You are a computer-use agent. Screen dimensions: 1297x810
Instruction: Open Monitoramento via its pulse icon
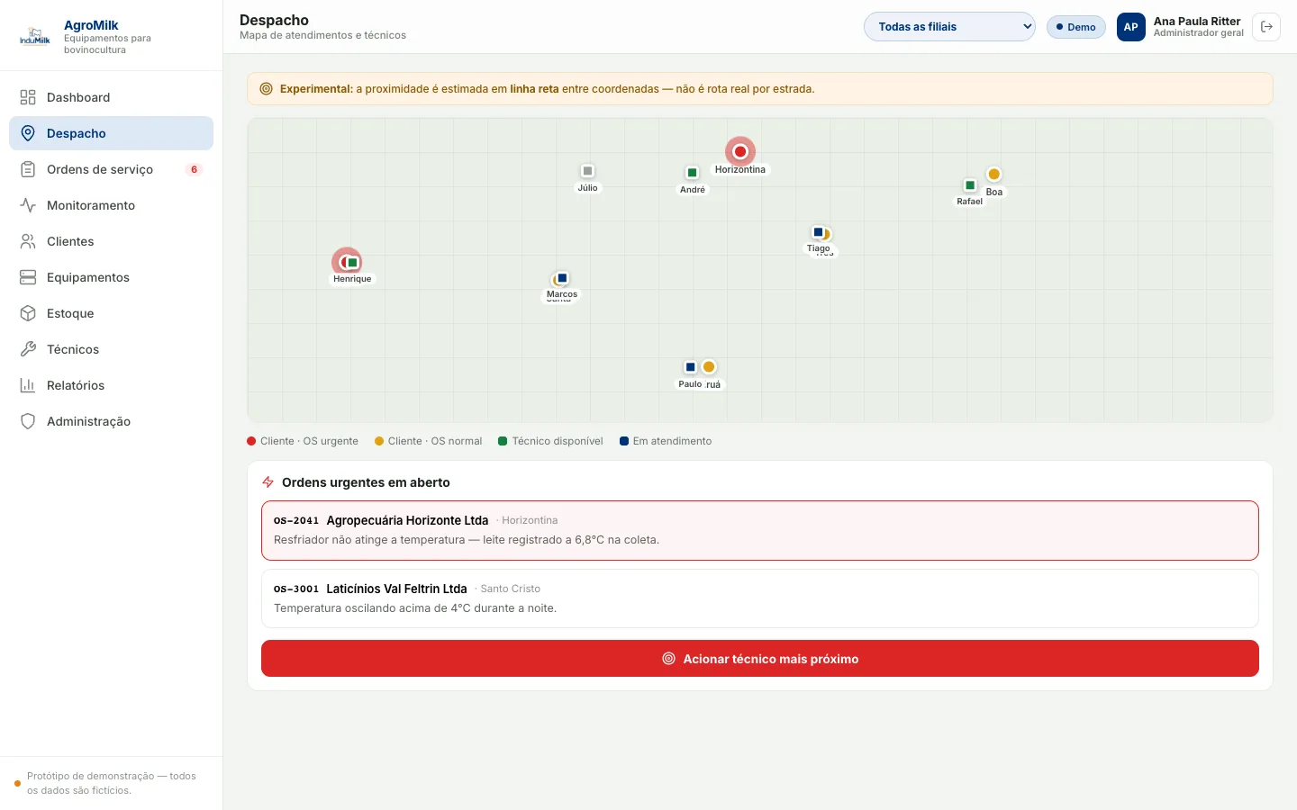[x=28, y=205]
